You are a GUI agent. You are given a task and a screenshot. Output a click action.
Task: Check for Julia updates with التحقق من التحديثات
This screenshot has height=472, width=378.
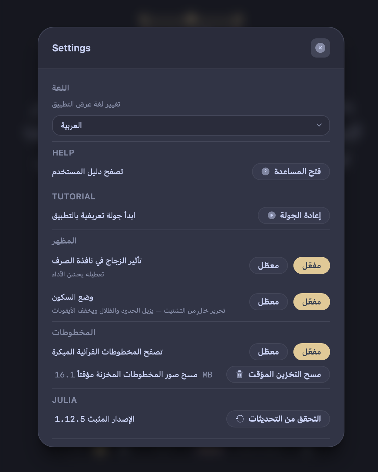tap(278, 419)
